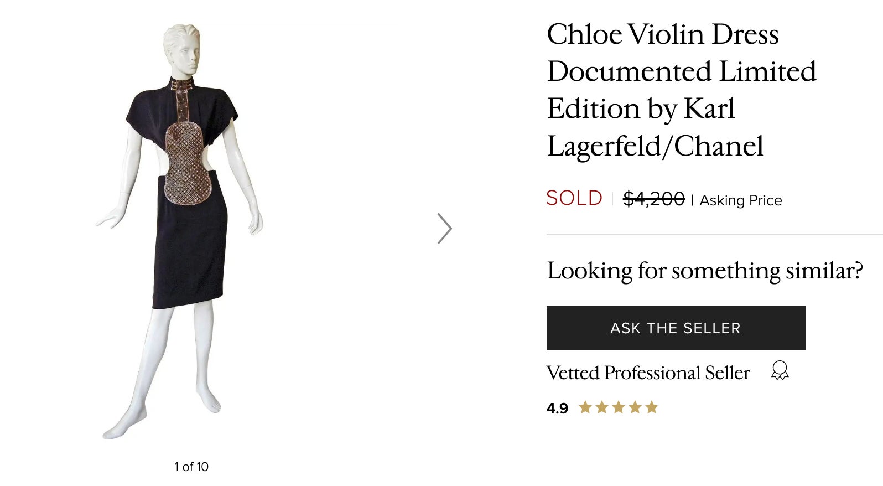Click the vetted seller ribbon badge icon
This screenshot has height=486, width=883.
pyautogui.click(x=780, y=370)
